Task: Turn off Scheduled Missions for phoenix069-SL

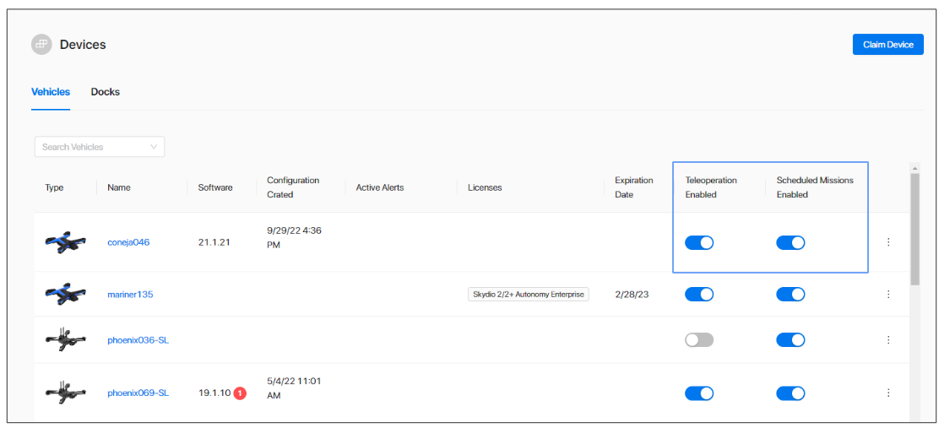Action: point(790,393)
